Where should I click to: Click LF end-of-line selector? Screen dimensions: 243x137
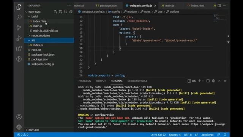click(x=196, y=135)
